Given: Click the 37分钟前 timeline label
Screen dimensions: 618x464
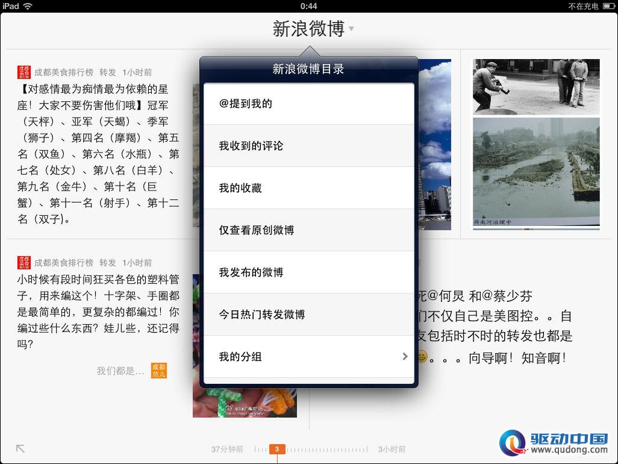Looking at the screenshot, I should 227,450.
